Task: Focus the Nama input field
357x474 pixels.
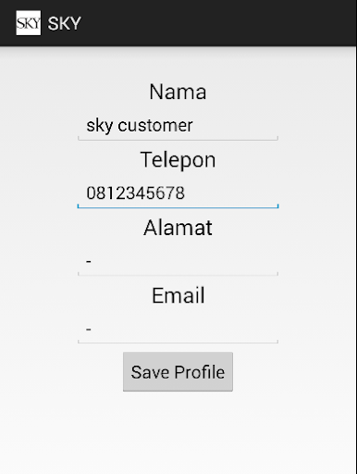Action: point(178,126)
